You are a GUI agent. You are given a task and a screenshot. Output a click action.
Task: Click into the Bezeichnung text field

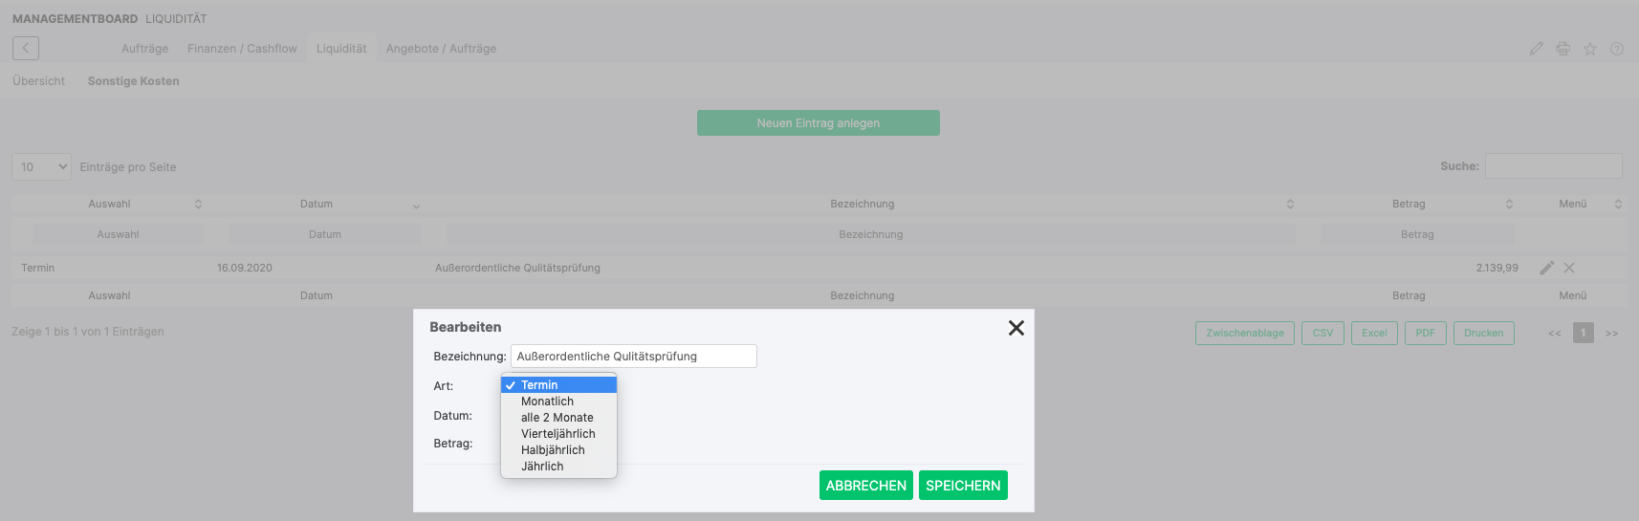pos(633,357)
